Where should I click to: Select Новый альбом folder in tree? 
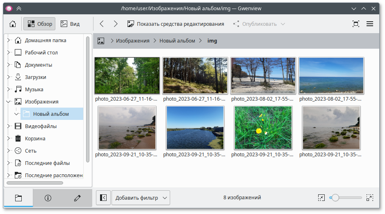52,114
